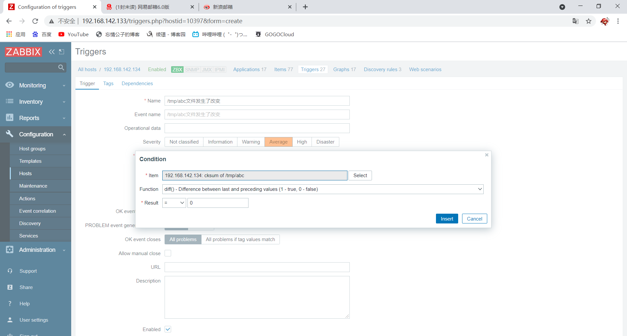Click the User settings person icon
Screen dimensions: 627x336
[10, 320]
